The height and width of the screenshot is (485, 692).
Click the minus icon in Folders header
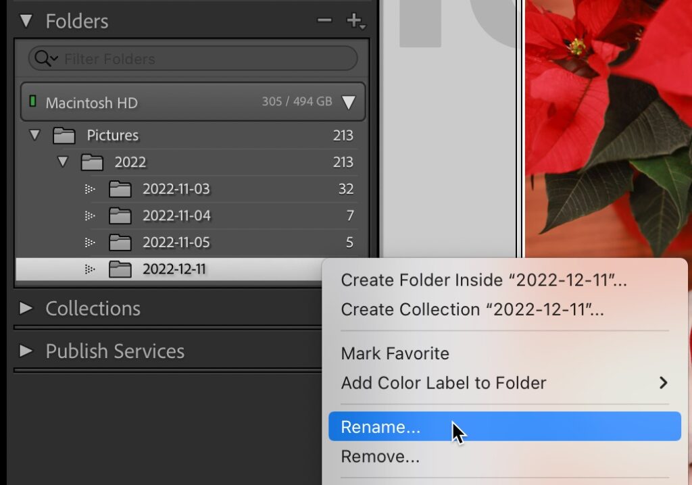tap(324, 21)
